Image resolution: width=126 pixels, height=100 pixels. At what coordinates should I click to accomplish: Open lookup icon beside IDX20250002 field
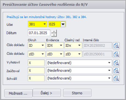click(116, 46)
